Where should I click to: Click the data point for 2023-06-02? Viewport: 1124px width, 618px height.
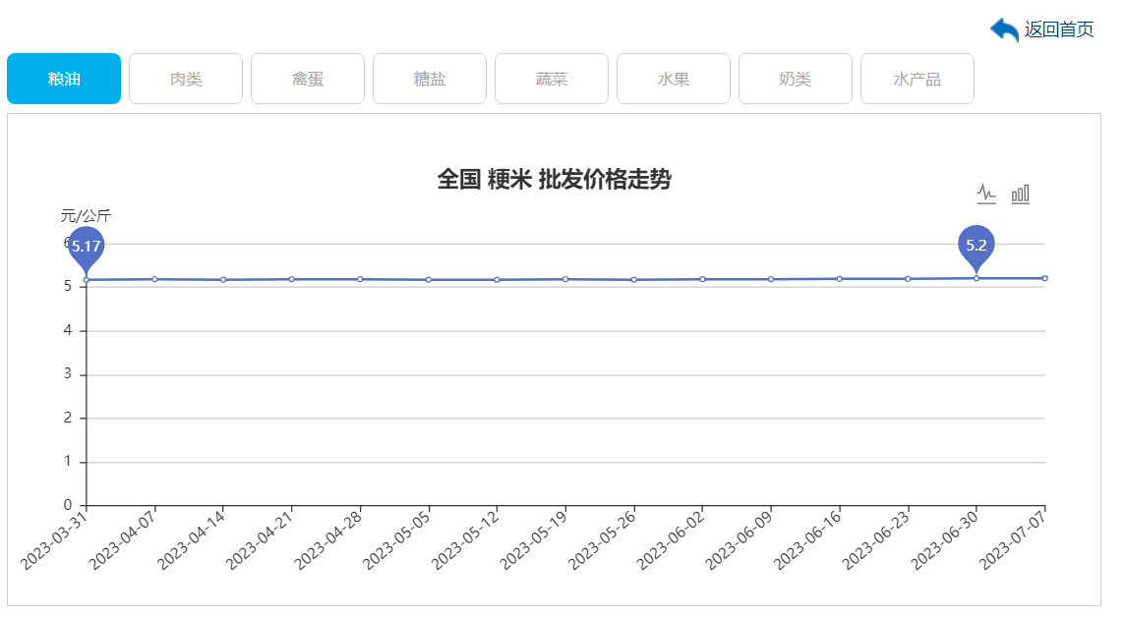pos(702,279)
